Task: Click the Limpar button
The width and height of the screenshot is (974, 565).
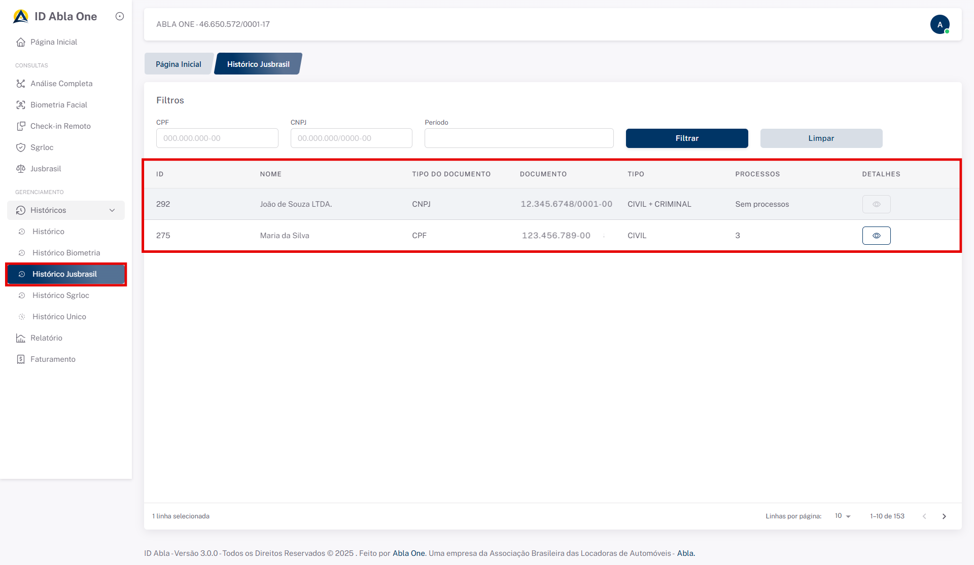Action: 821,138
